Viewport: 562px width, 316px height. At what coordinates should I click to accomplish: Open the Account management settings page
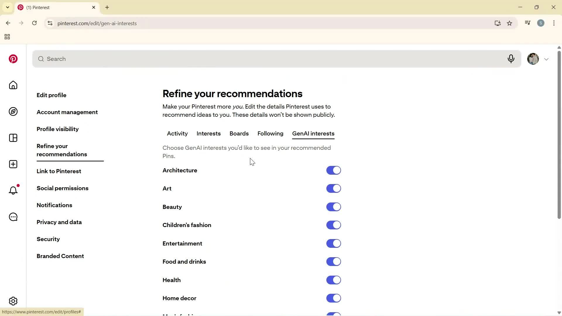67,112
